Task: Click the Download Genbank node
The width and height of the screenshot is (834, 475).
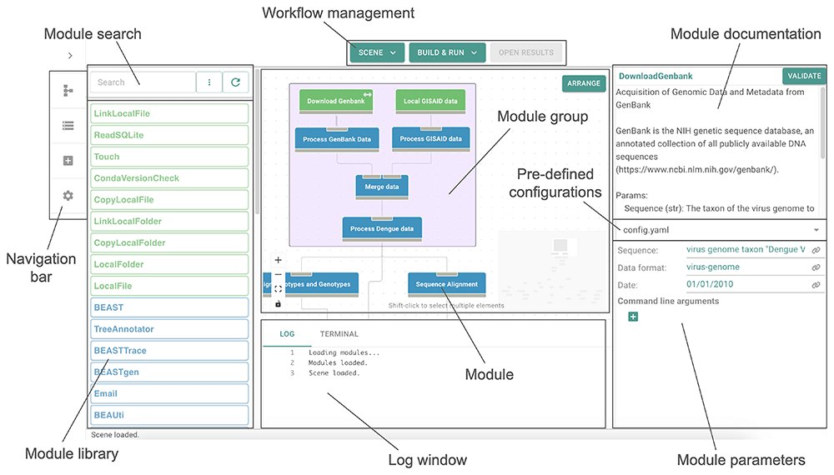Action: [335, 101]
